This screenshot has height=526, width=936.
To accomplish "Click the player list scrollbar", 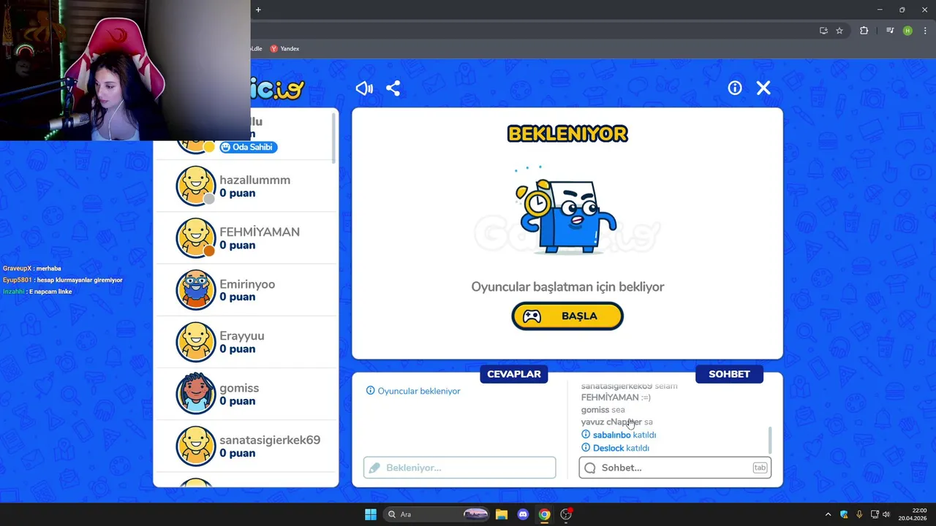I will tap(334, 137).
